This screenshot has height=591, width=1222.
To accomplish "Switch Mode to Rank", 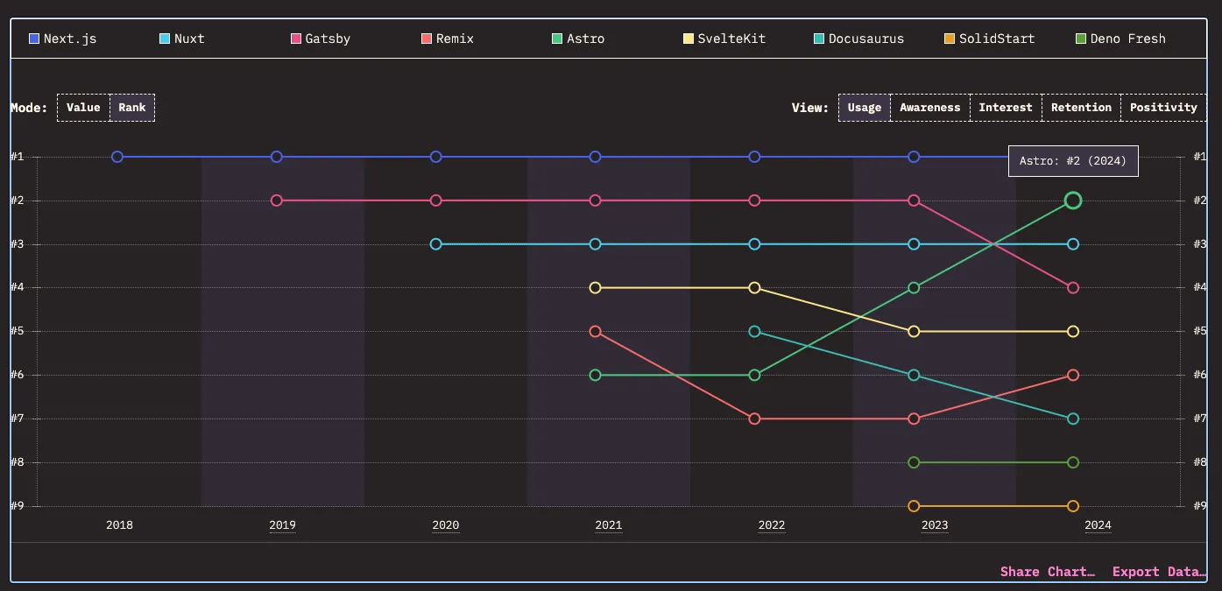I will coord(132,108).
